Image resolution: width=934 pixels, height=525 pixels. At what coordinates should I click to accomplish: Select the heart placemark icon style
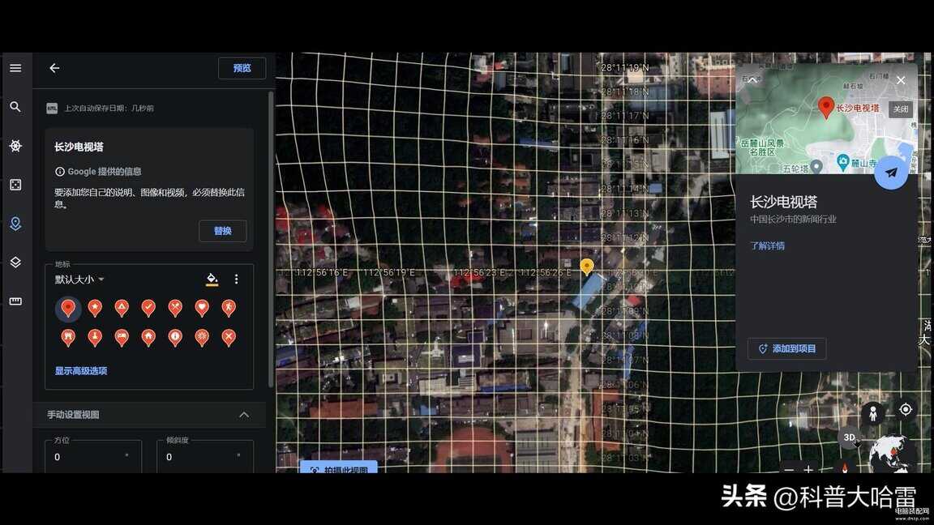pyautogui.click(x=202, y=308)
